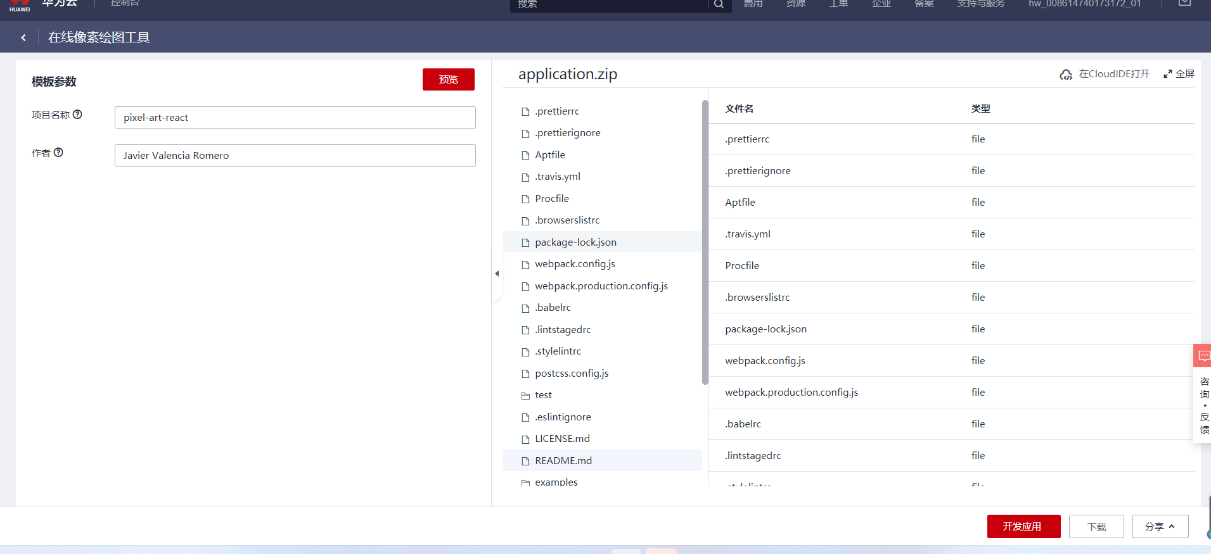This screenshot has width=1211, height=554.
Task: Click Procfile in the file table
Action: (742, 265)
